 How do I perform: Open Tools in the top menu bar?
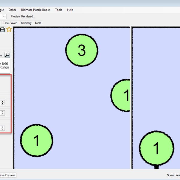tap(58, 10)
